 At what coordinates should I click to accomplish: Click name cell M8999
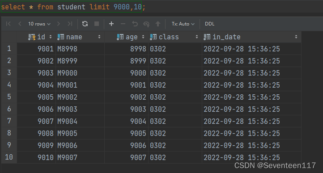tap(80, 61)
